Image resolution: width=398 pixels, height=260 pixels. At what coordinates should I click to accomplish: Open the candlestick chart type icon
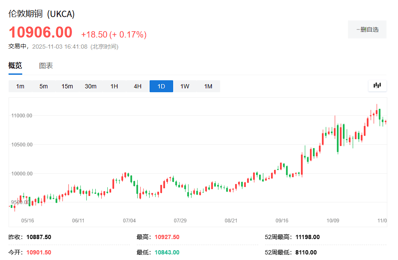[x=377, y=85]
